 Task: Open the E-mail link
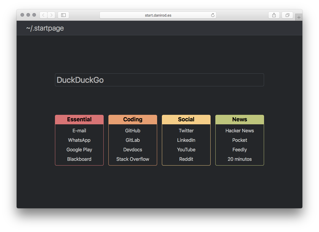tap(79, 131)
